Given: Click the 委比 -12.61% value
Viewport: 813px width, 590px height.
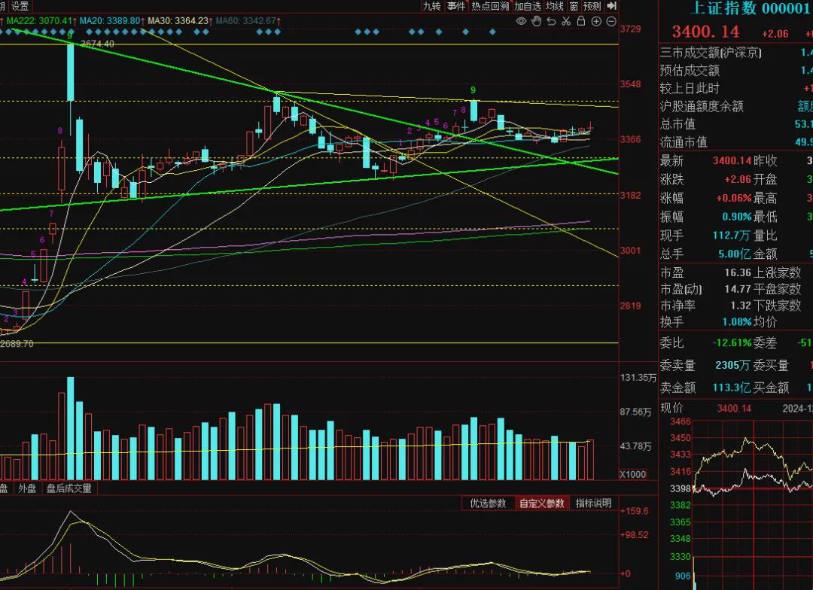Looking at the screenshot, I should pyautogui.click(x=732, y=342).
